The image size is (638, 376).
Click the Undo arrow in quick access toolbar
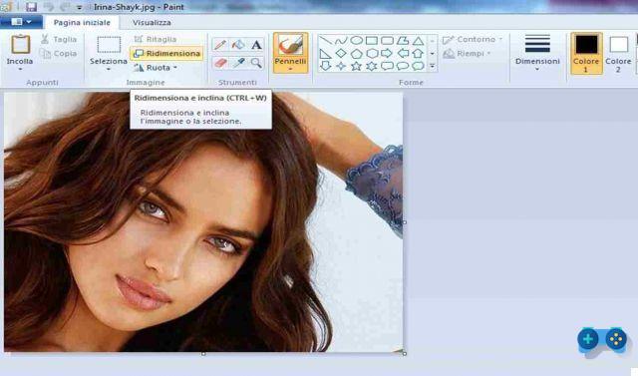pos(49,7)
